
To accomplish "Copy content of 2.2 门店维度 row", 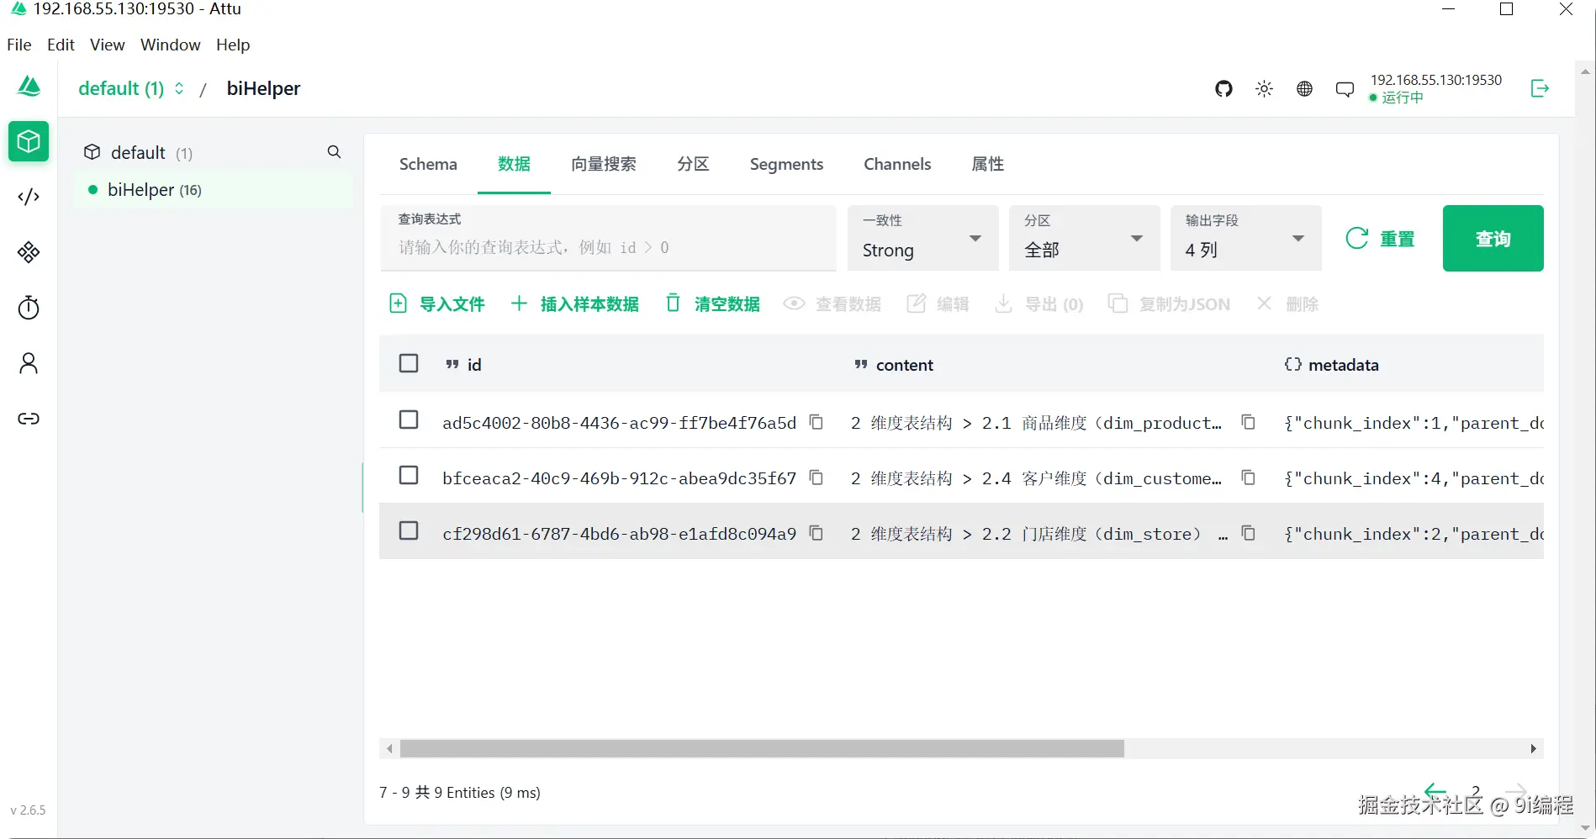I will [x=1249, y=533].
